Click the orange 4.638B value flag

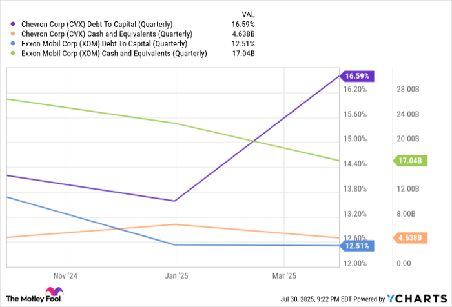click(410, 238)
